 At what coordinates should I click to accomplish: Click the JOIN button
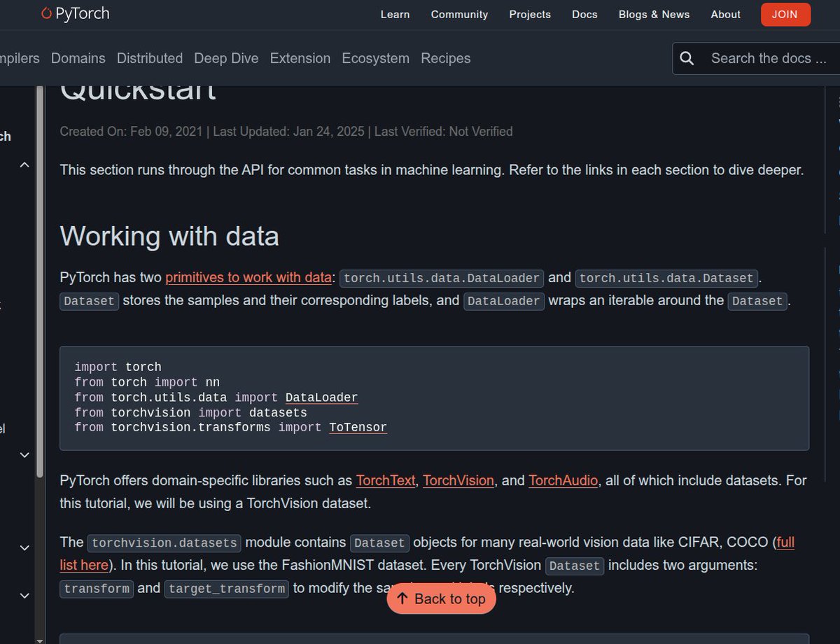click(785, 14)
